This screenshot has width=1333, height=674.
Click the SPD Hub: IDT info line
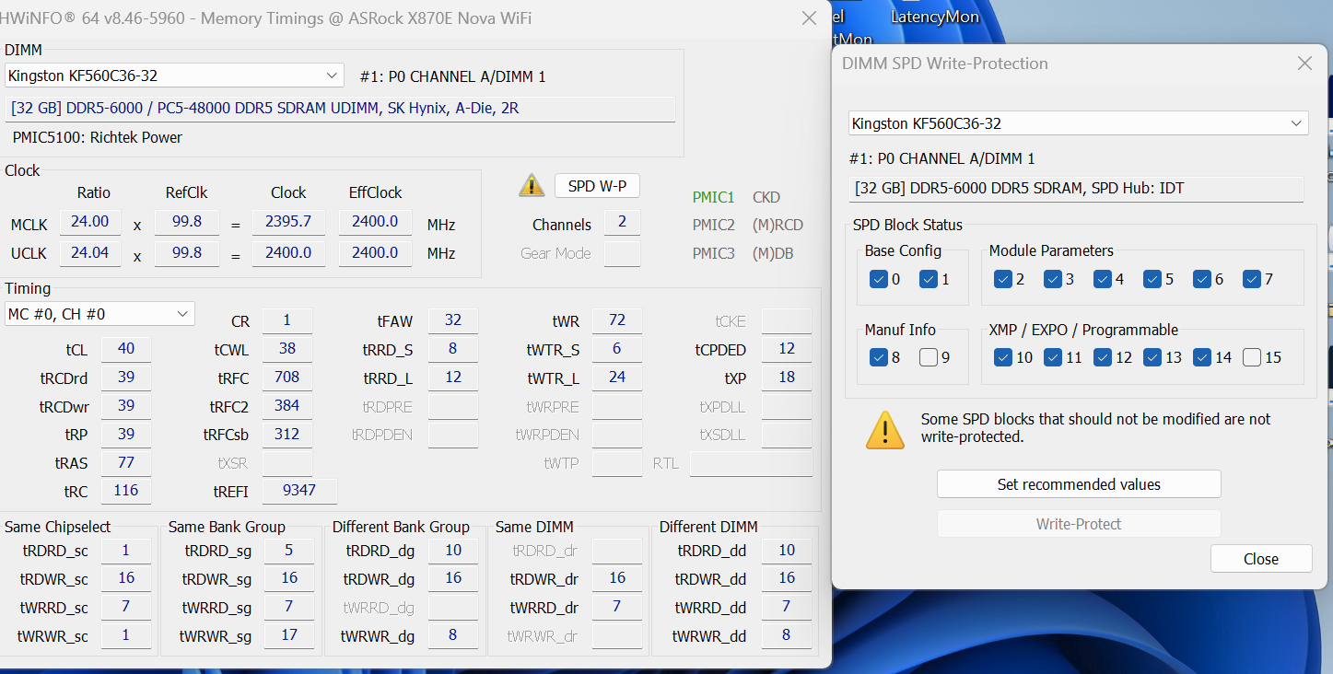[1076, 189]
